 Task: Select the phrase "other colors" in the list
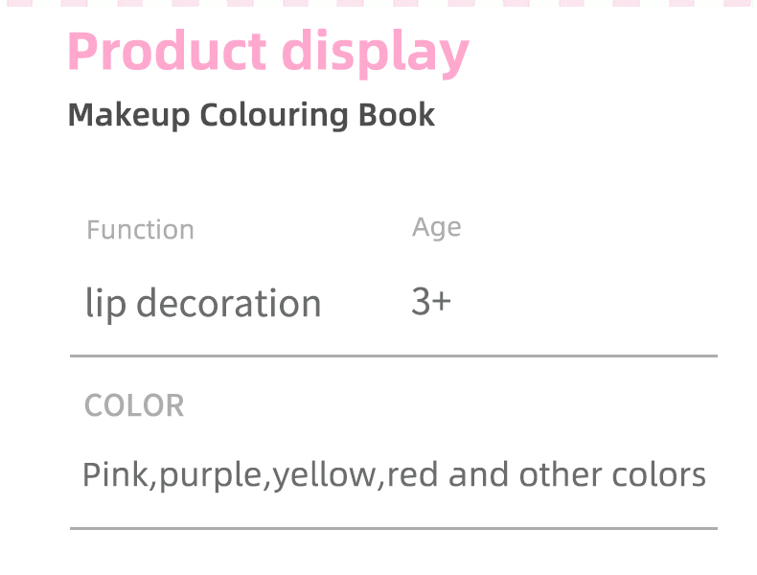(x=612, y=474)
